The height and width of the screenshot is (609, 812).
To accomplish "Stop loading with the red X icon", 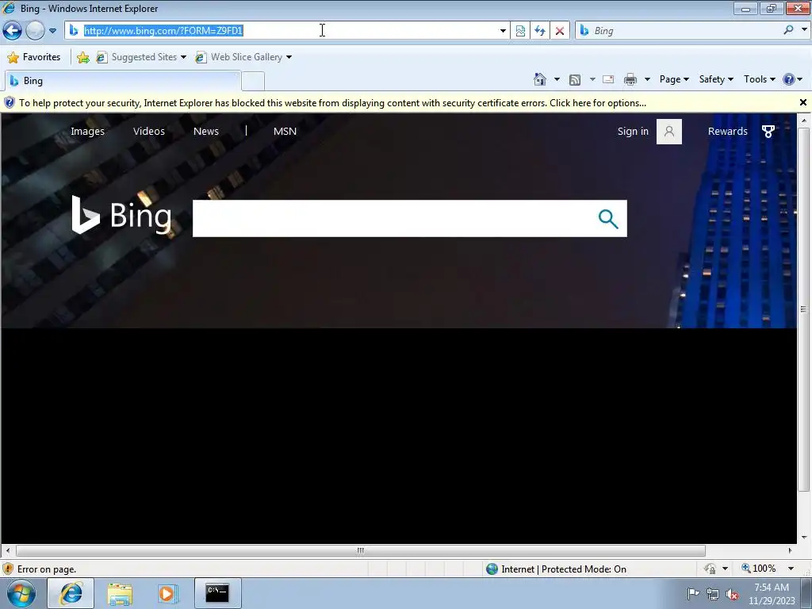I will pyautogui.click(x=559, y=31).
